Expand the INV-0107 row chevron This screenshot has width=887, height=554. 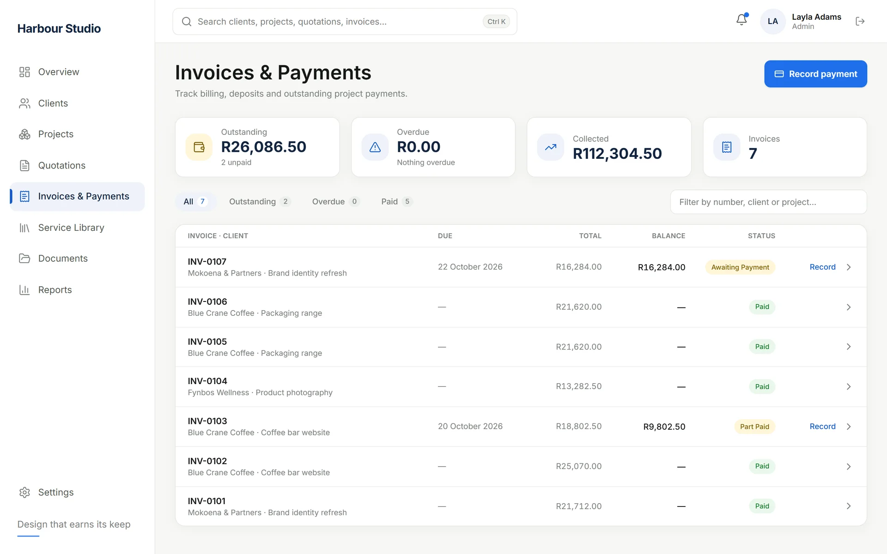click(x=849, y=267)
